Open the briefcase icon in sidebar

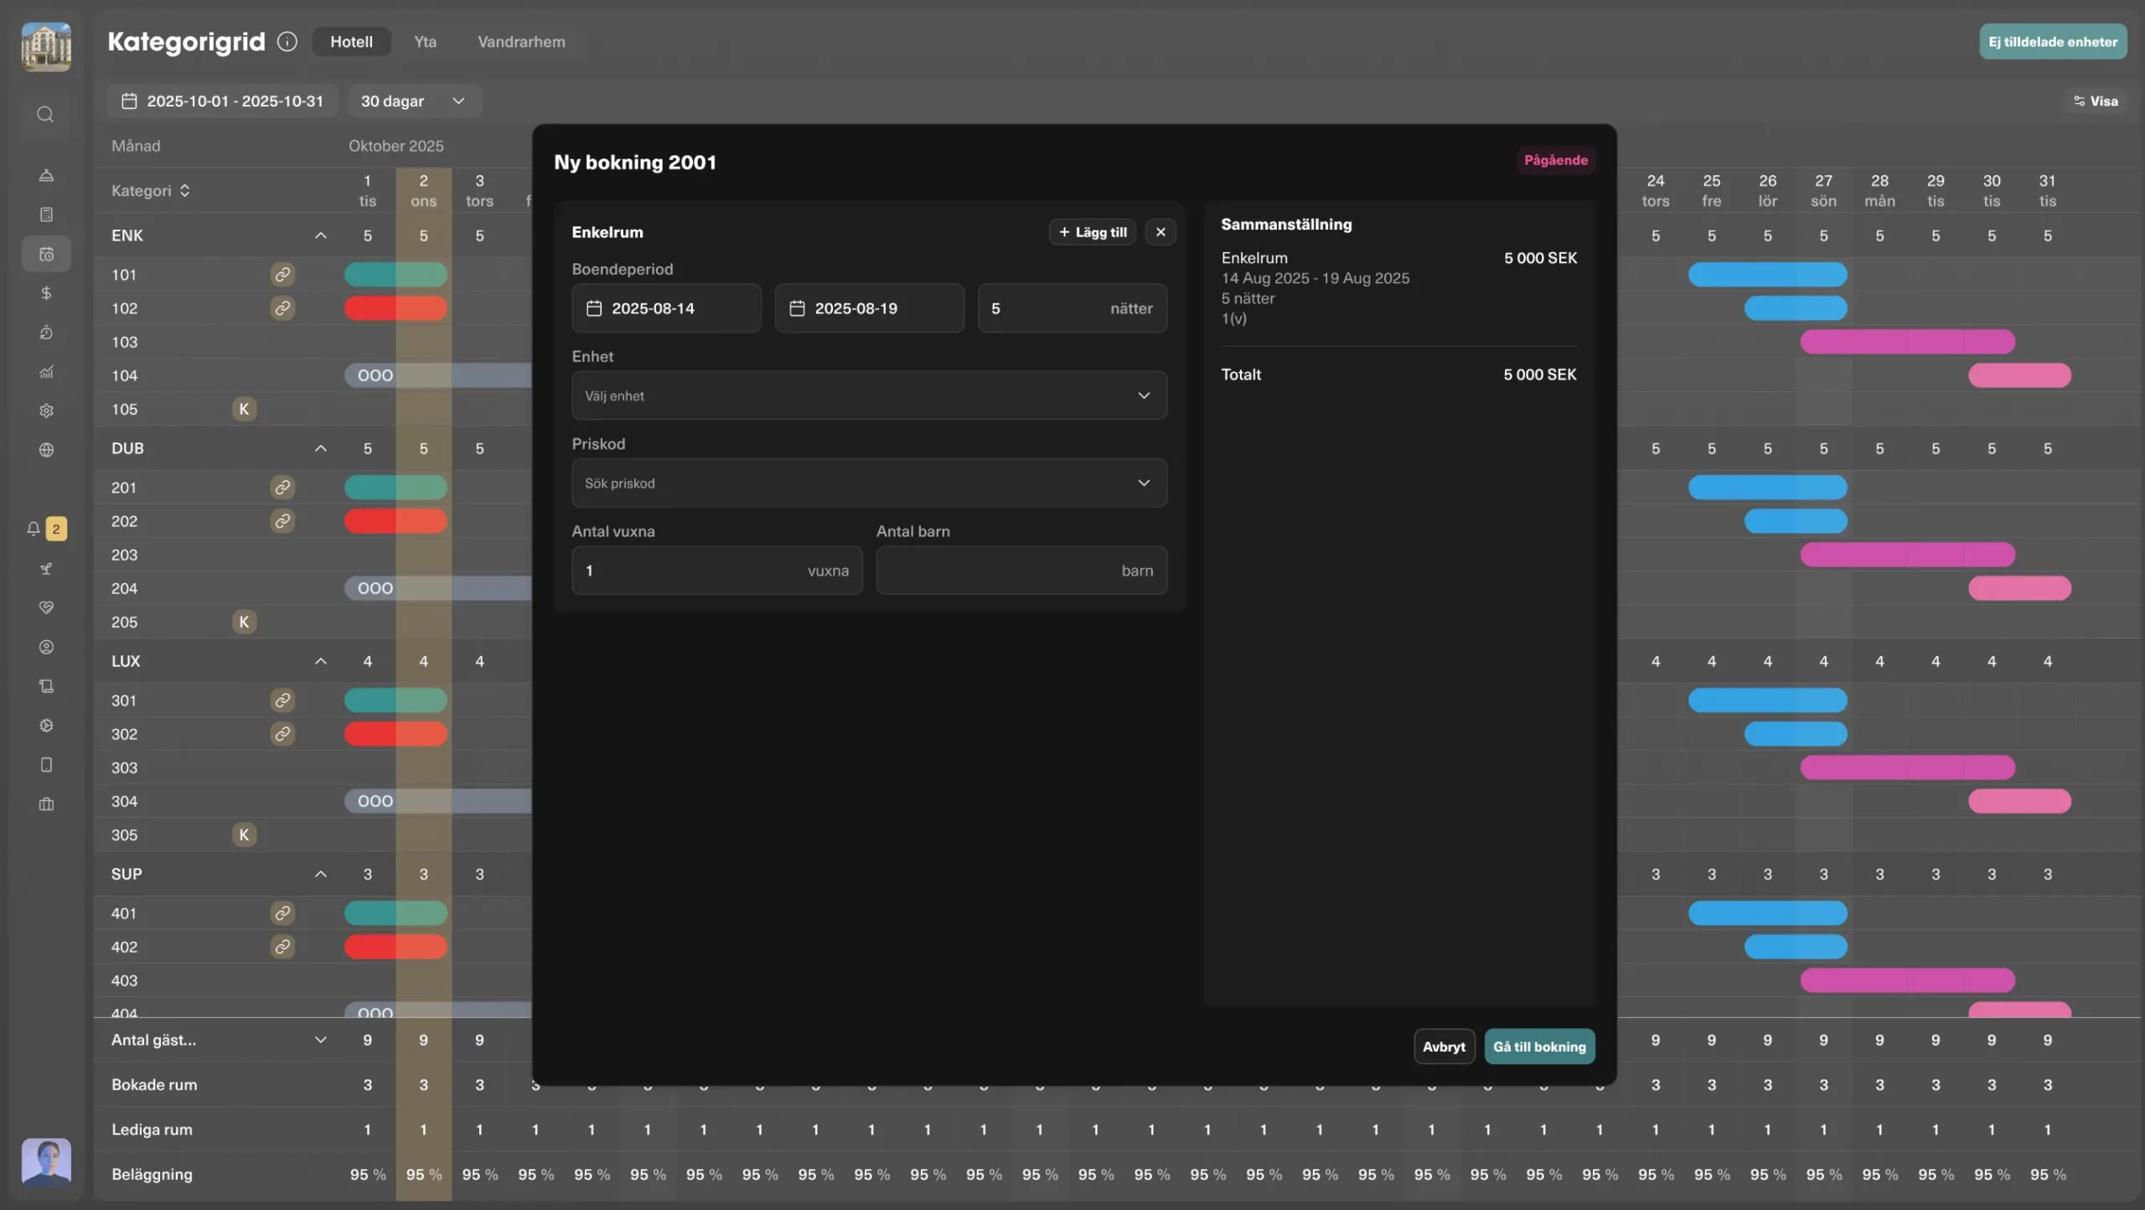point(46,804)
